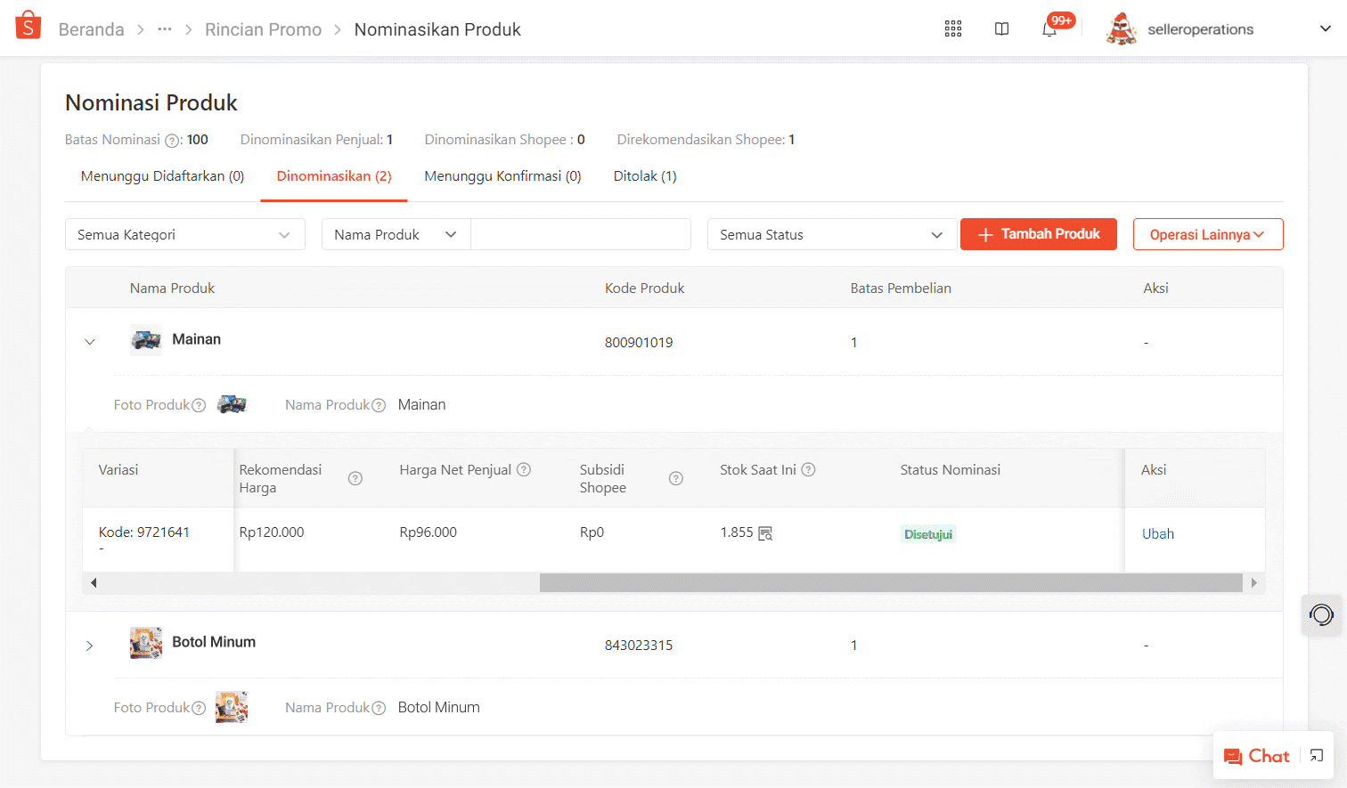The width and height of the screenshot is (1347, 788).
Task: Open the Semua Kategori dropdown
Action: [185, 234]
